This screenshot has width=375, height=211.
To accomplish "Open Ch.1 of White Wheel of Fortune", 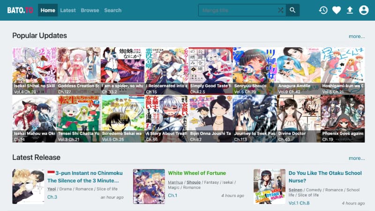I will (172, 196).
